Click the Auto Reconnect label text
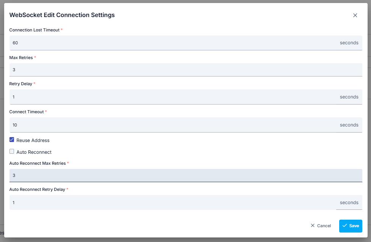Viewport: 371px width, 242px height. (x=34, y=152)
